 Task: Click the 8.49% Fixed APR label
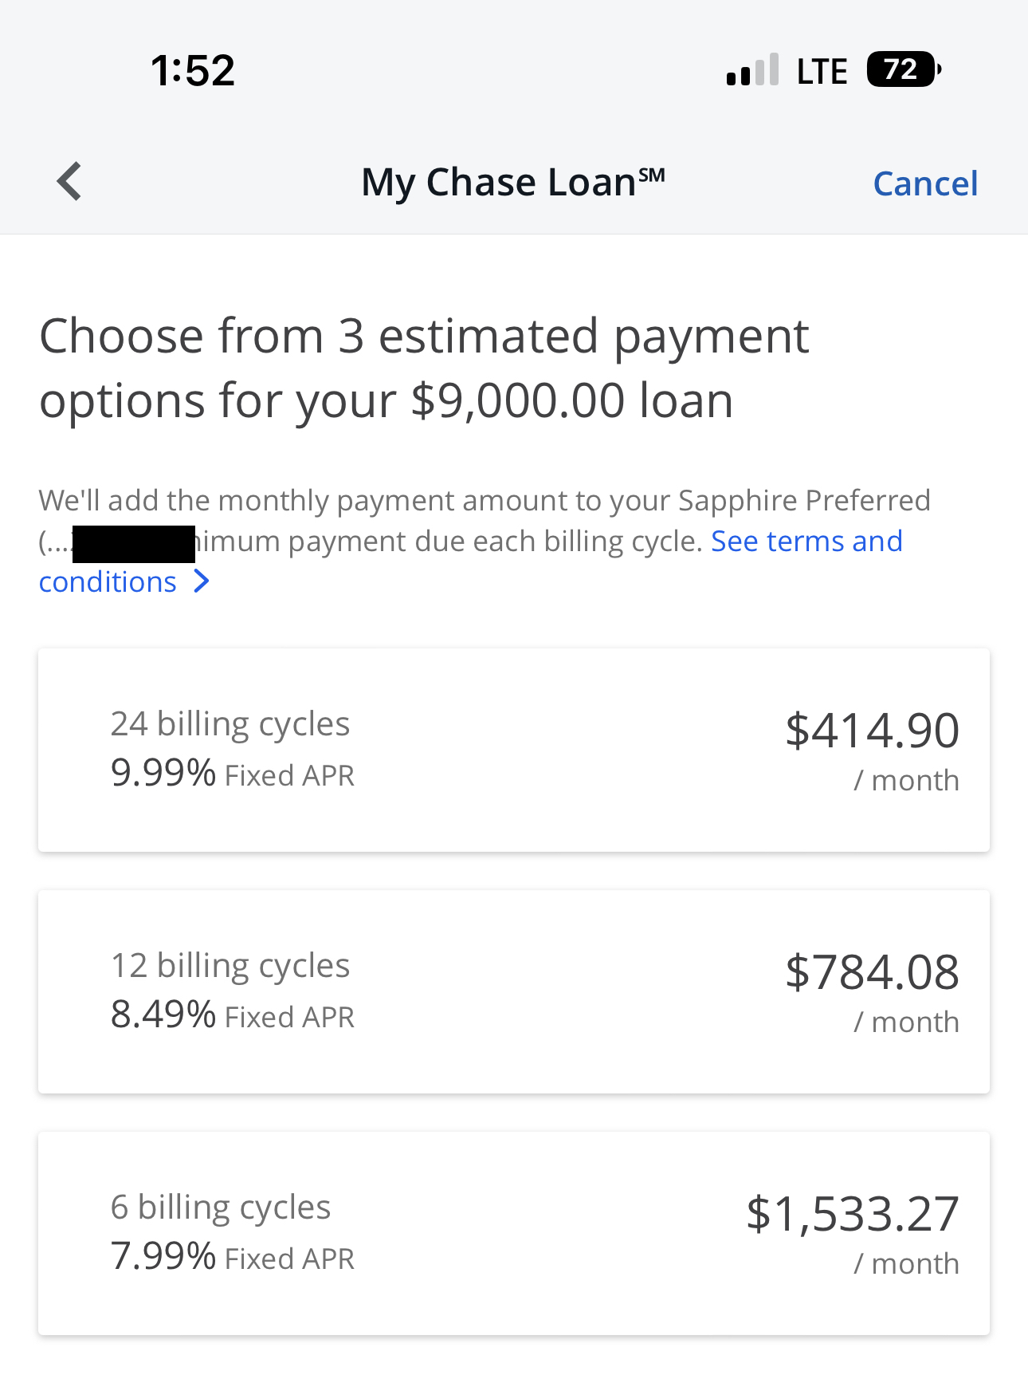[232, 1015]
